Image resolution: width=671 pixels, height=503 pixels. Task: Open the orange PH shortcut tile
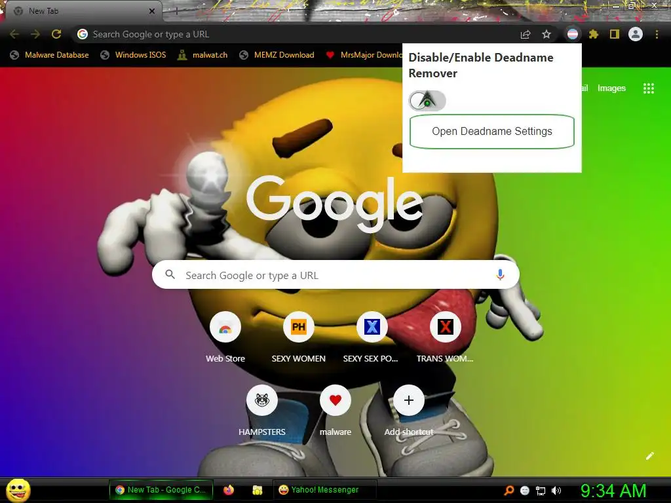click(x=299, y=327)
